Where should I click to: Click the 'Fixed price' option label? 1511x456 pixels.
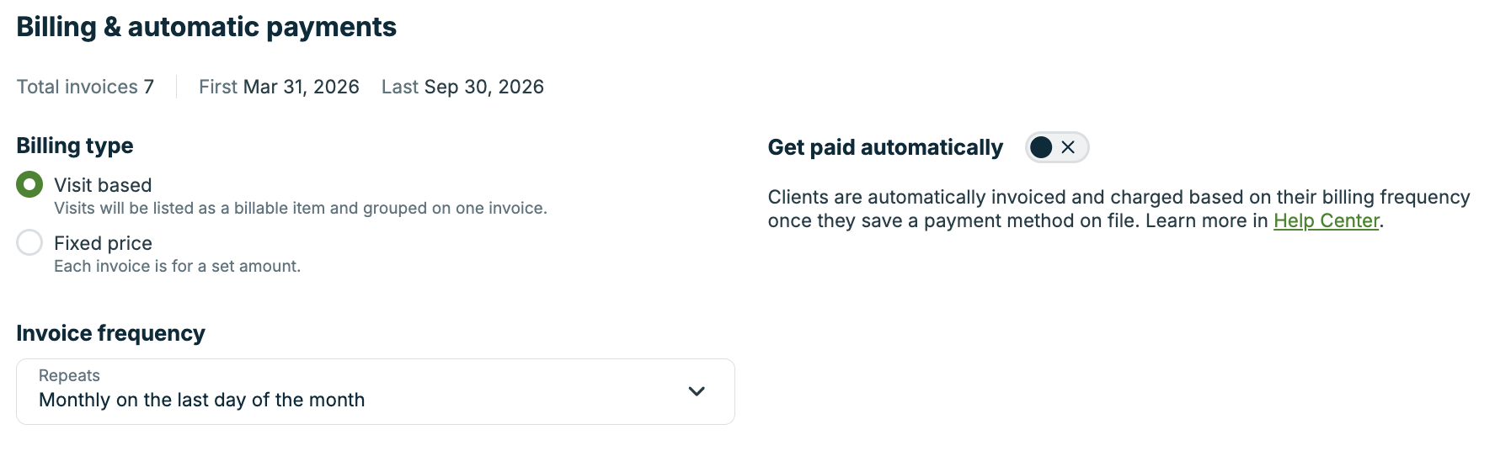point(103,243)
